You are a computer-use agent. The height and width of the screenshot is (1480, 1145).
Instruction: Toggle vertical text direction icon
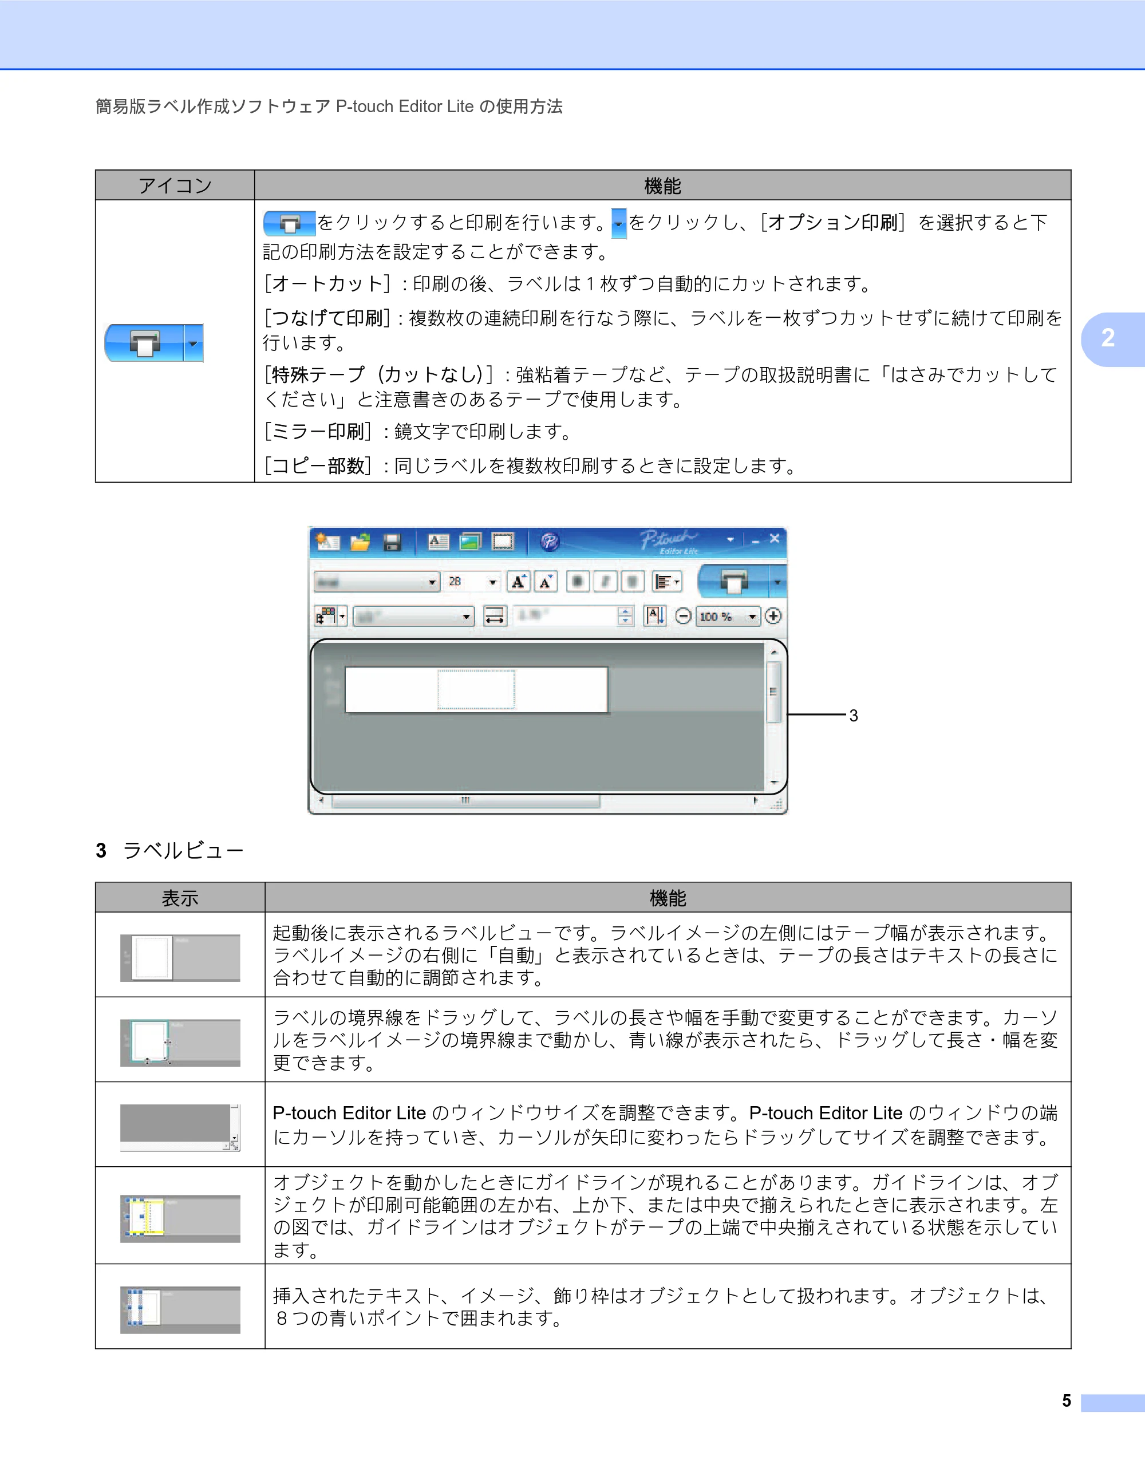coord(655,616)
